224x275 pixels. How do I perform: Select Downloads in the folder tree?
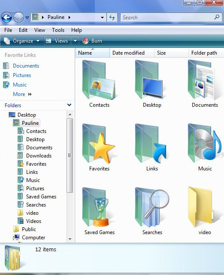[x=35, y=156]
